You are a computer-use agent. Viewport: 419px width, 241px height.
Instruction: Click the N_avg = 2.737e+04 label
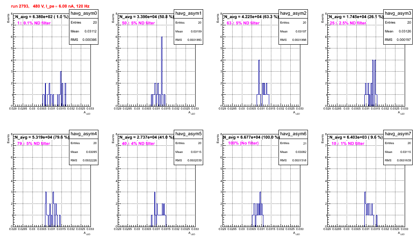(146, 137)
